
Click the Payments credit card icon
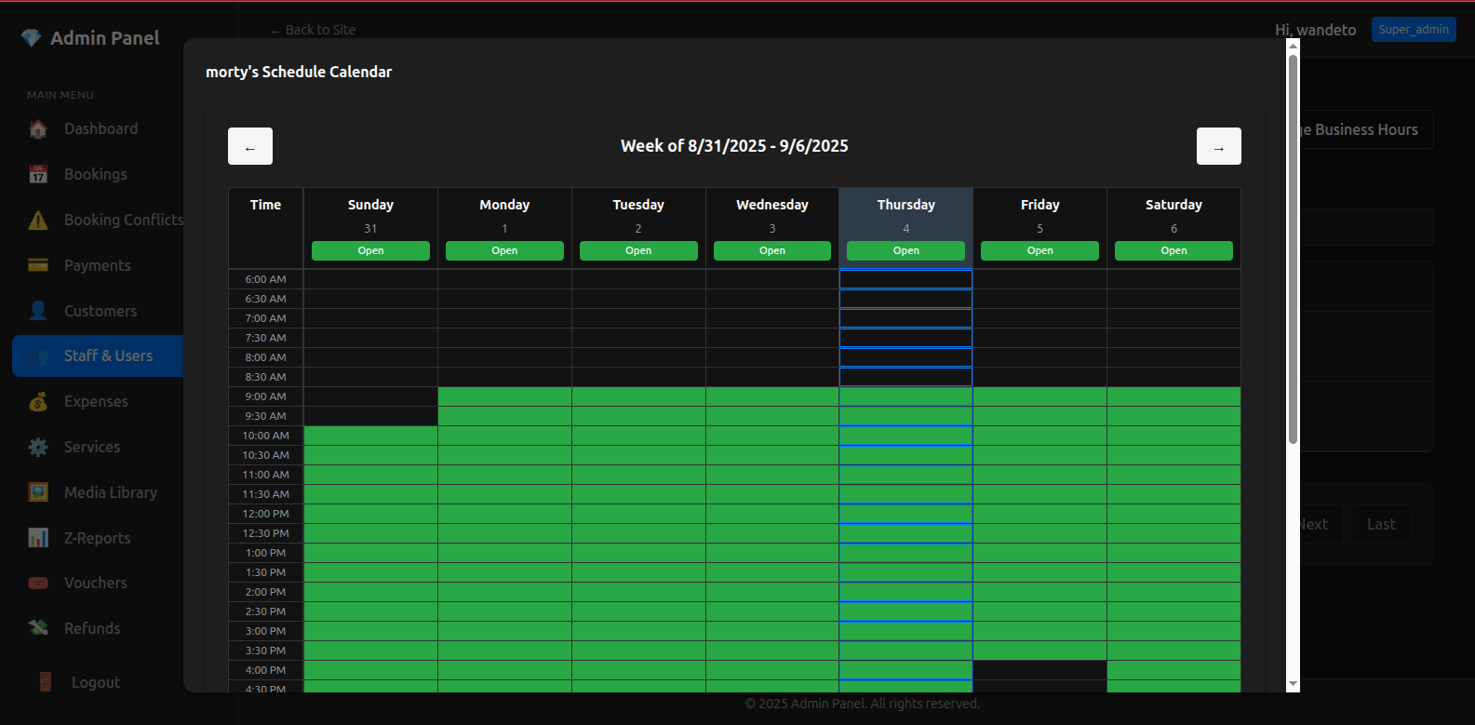(x=38, y=265)
